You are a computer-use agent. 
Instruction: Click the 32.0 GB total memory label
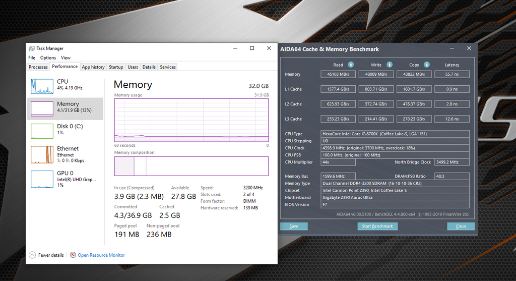pyautogui.click(x=259, y=86)
